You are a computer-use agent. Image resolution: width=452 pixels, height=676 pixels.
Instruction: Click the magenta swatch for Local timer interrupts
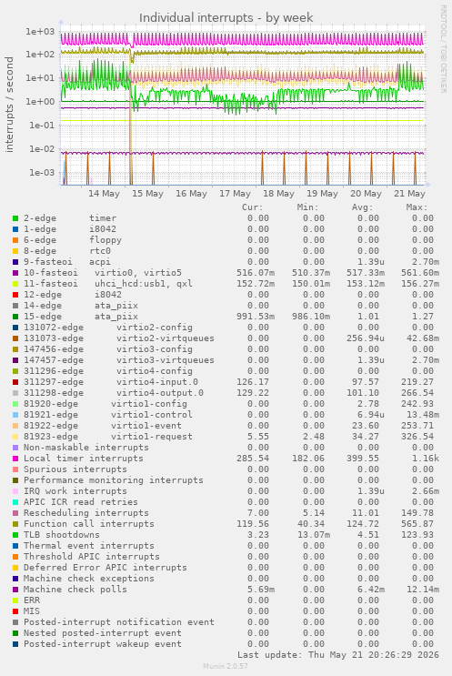pos(15,459)
